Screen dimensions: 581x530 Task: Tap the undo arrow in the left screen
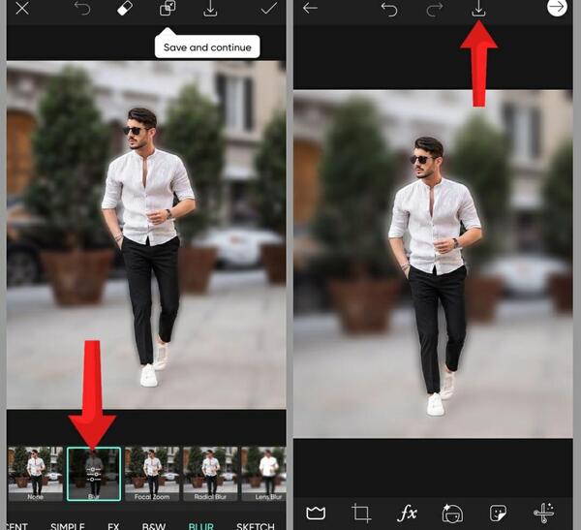point(82,8)
